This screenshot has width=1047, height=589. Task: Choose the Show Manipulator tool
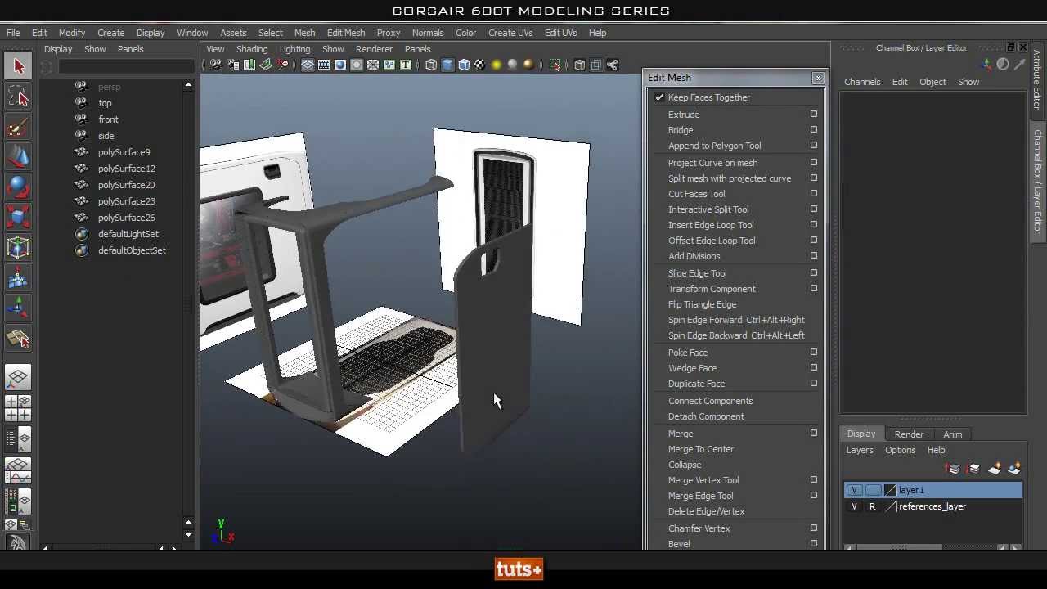coord(18,308)
